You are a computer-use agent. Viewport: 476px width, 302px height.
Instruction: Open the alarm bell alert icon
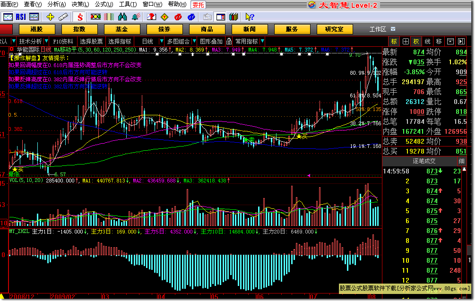coord(136,17)
